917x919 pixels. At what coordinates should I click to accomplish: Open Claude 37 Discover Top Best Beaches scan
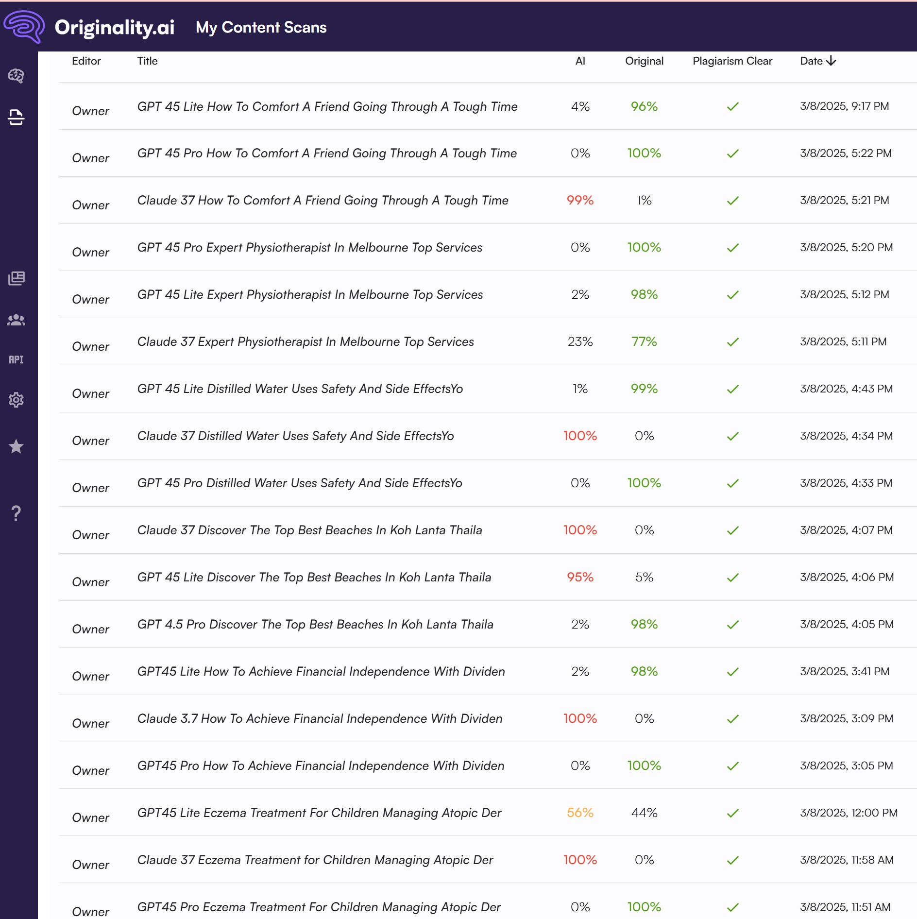coord(309,530)
